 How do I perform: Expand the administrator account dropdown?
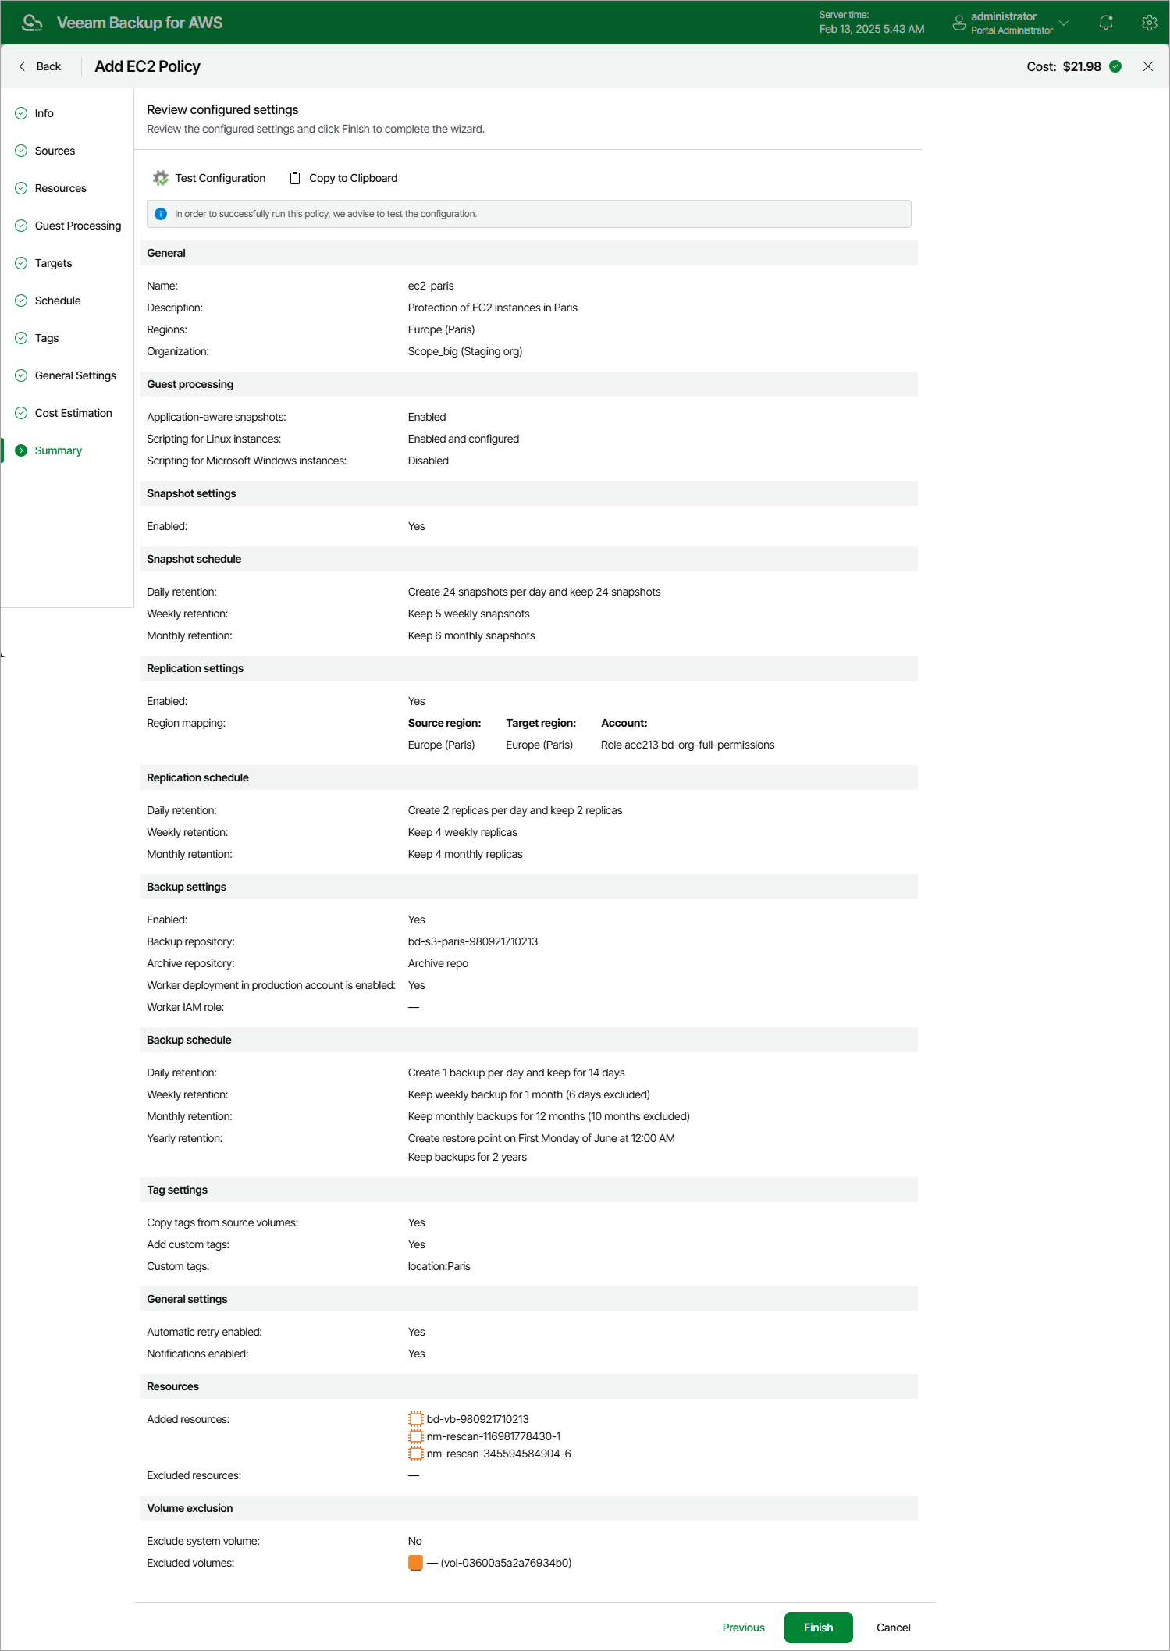(1064, 23)
